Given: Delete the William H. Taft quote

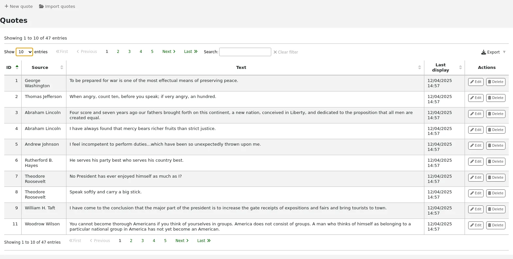Looking at the screenshot, I should pyautogui.click(x=496, y=209).
